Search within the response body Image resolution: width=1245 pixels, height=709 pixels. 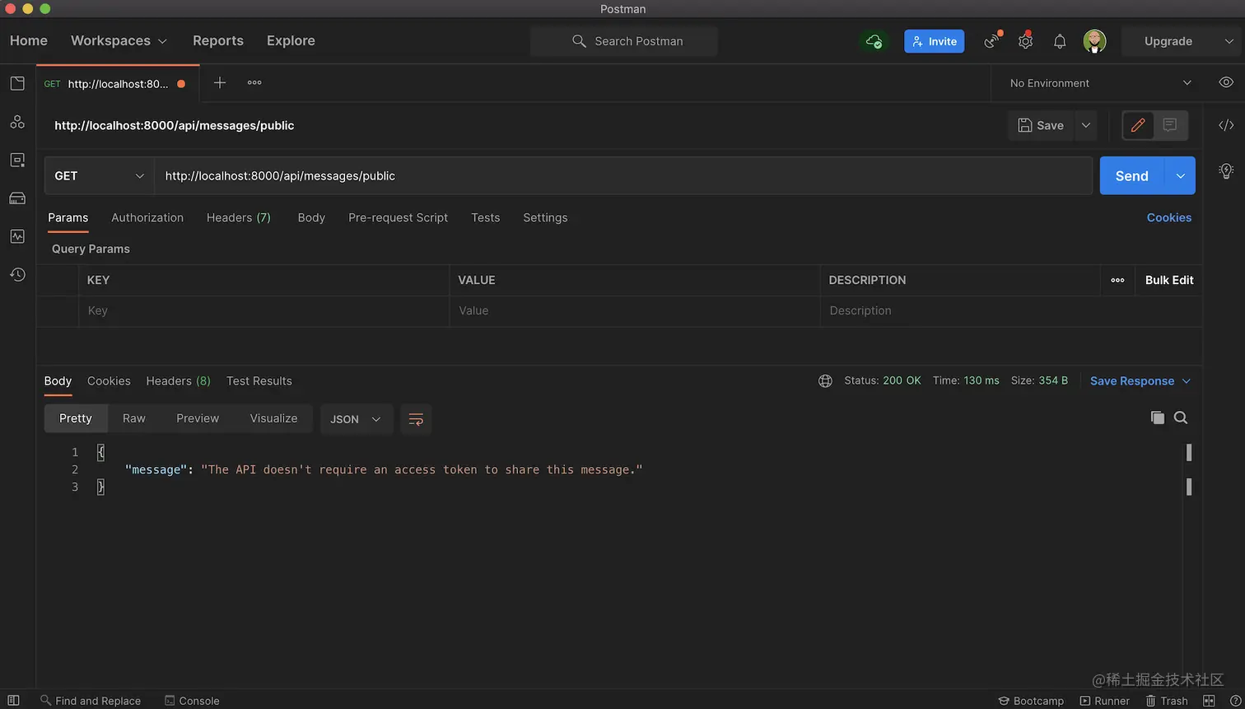(x=1181, y=417)
